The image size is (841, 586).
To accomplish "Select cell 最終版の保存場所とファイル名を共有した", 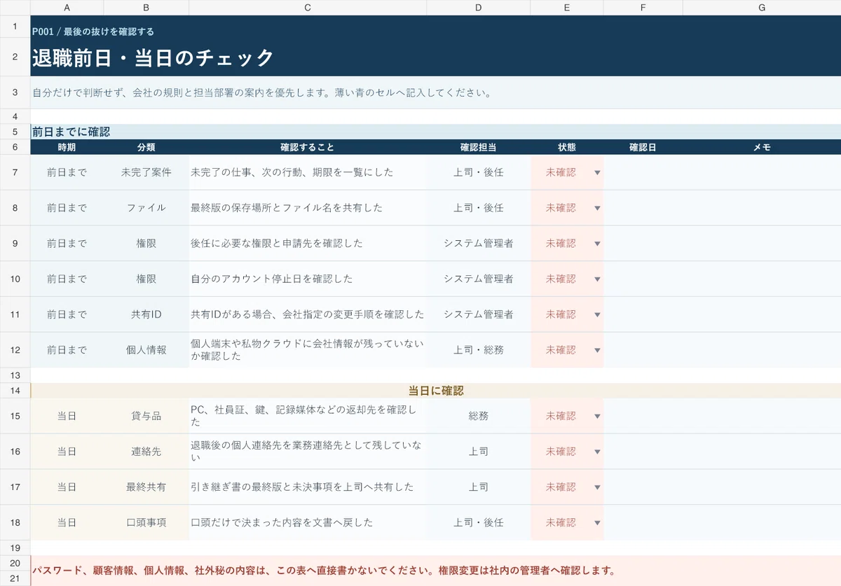I will click(308, 208).
